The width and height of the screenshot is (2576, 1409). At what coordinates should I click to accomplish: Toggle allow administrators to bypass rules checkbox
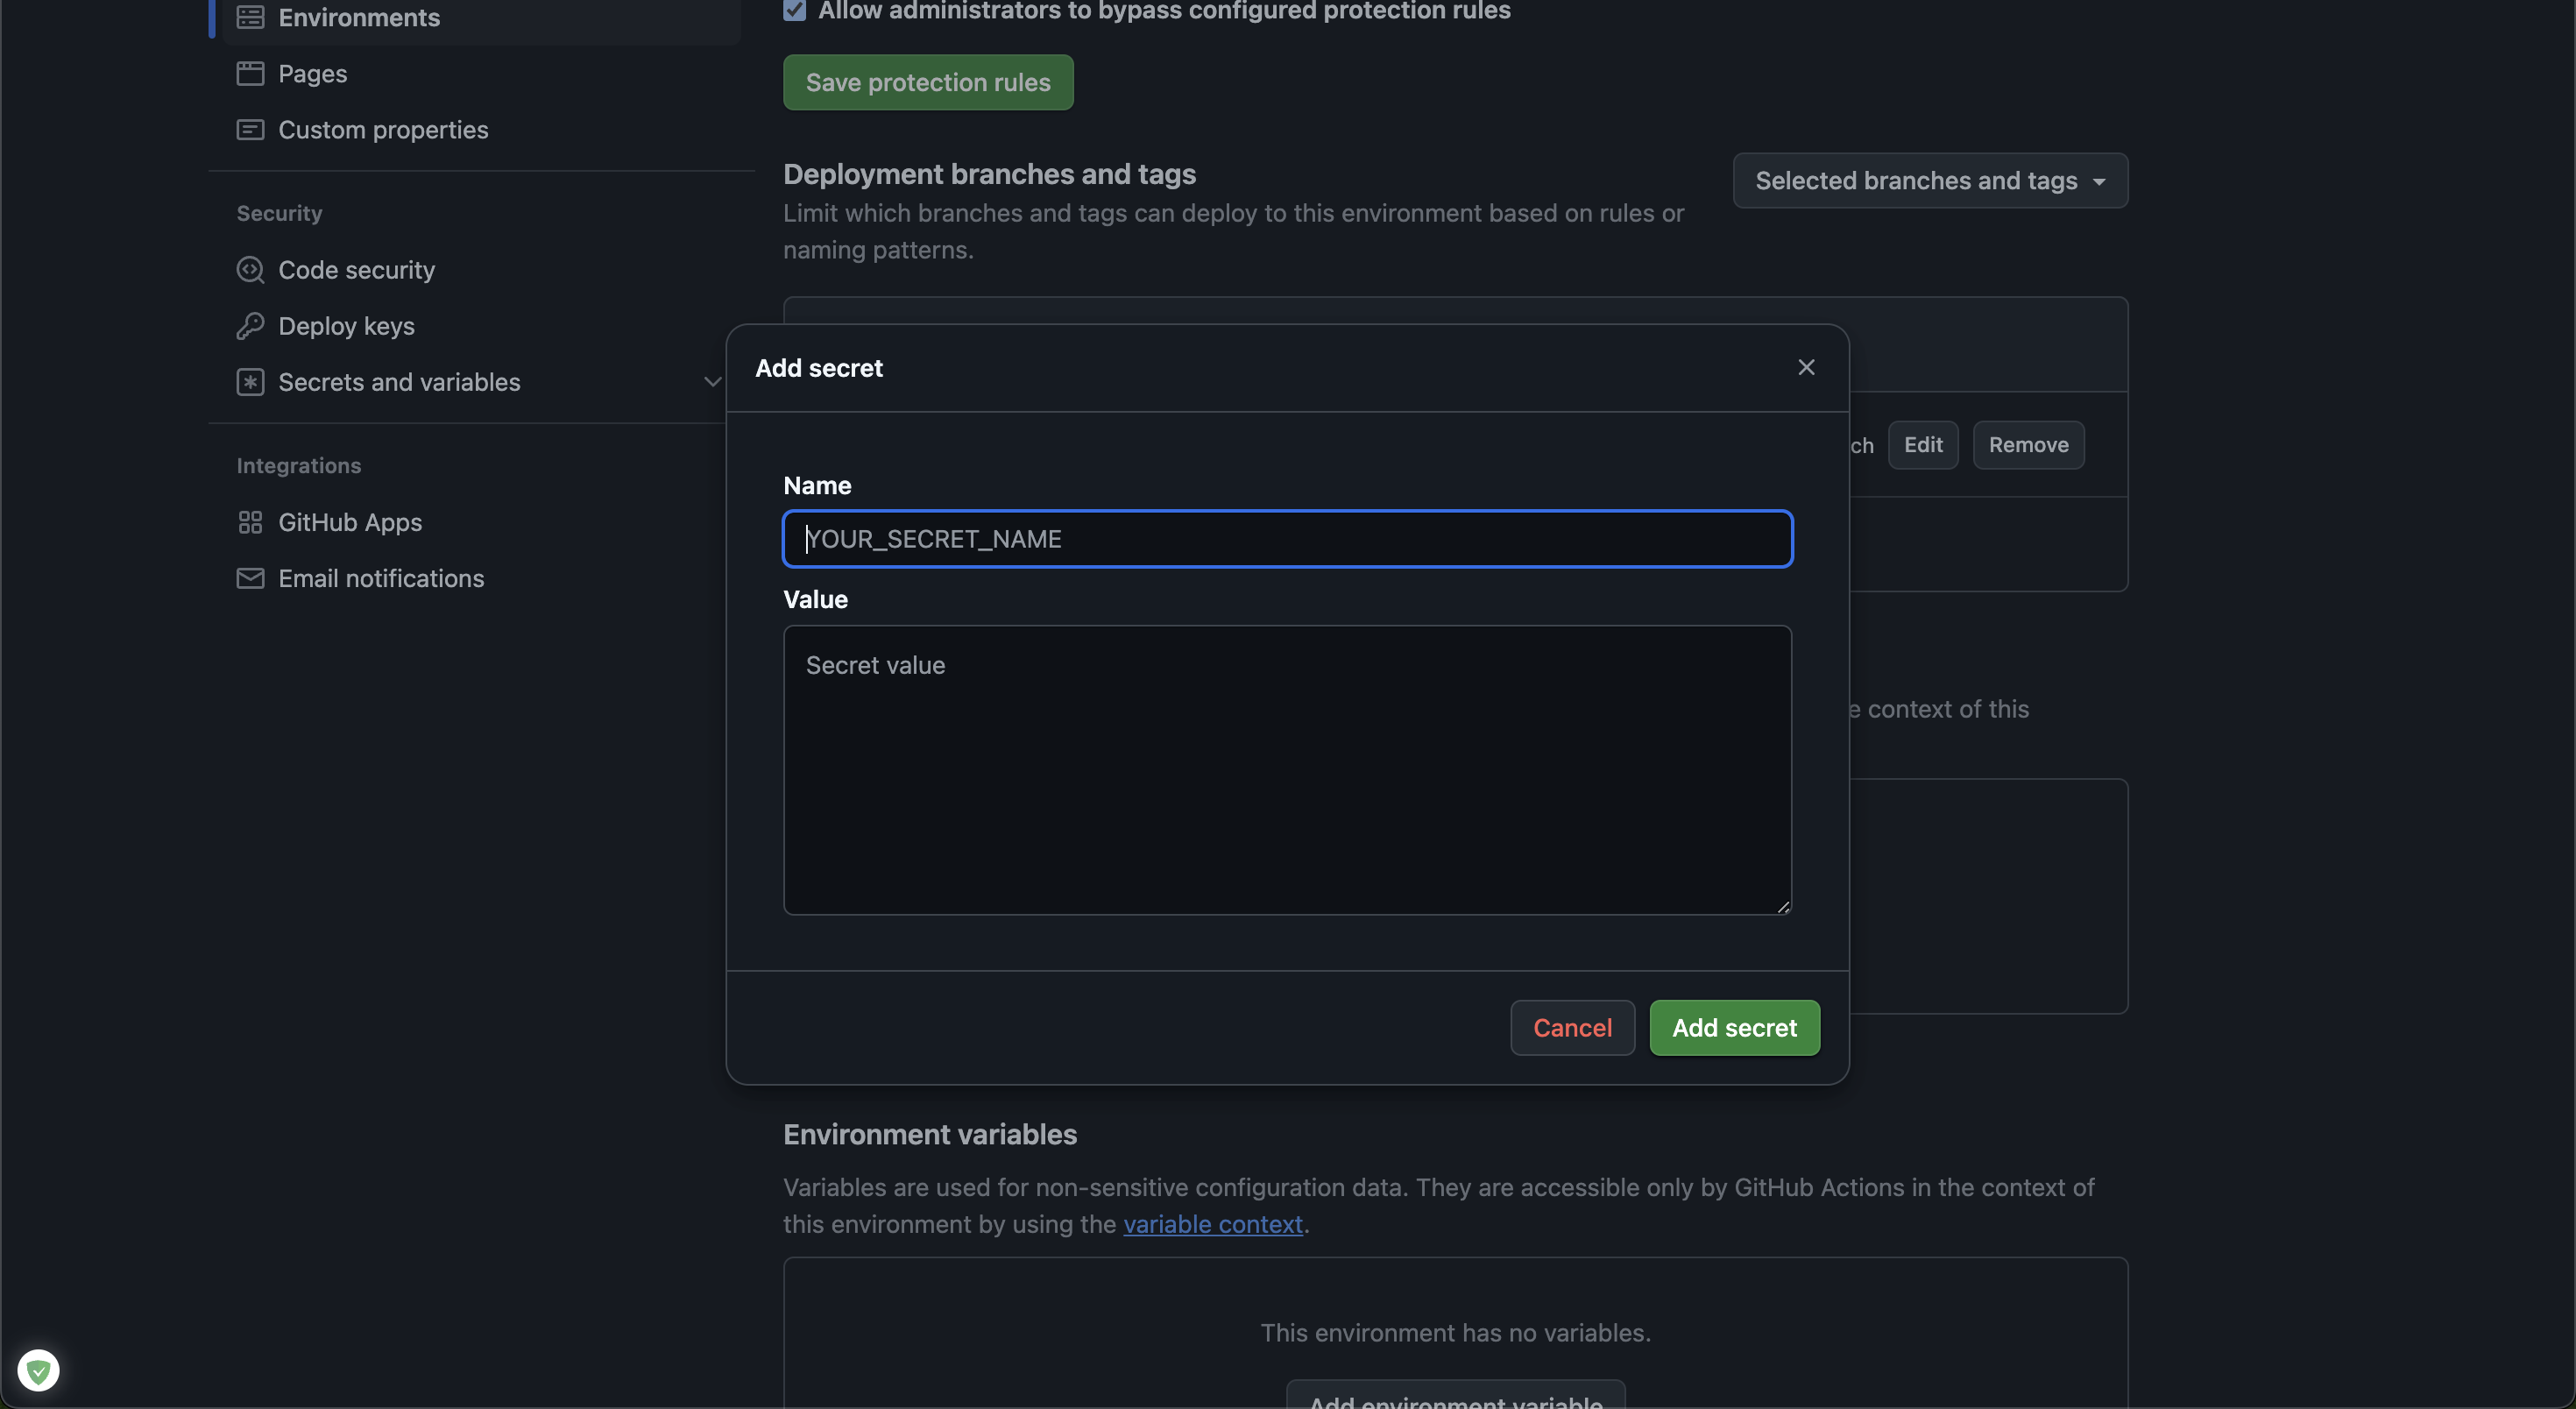795,10
